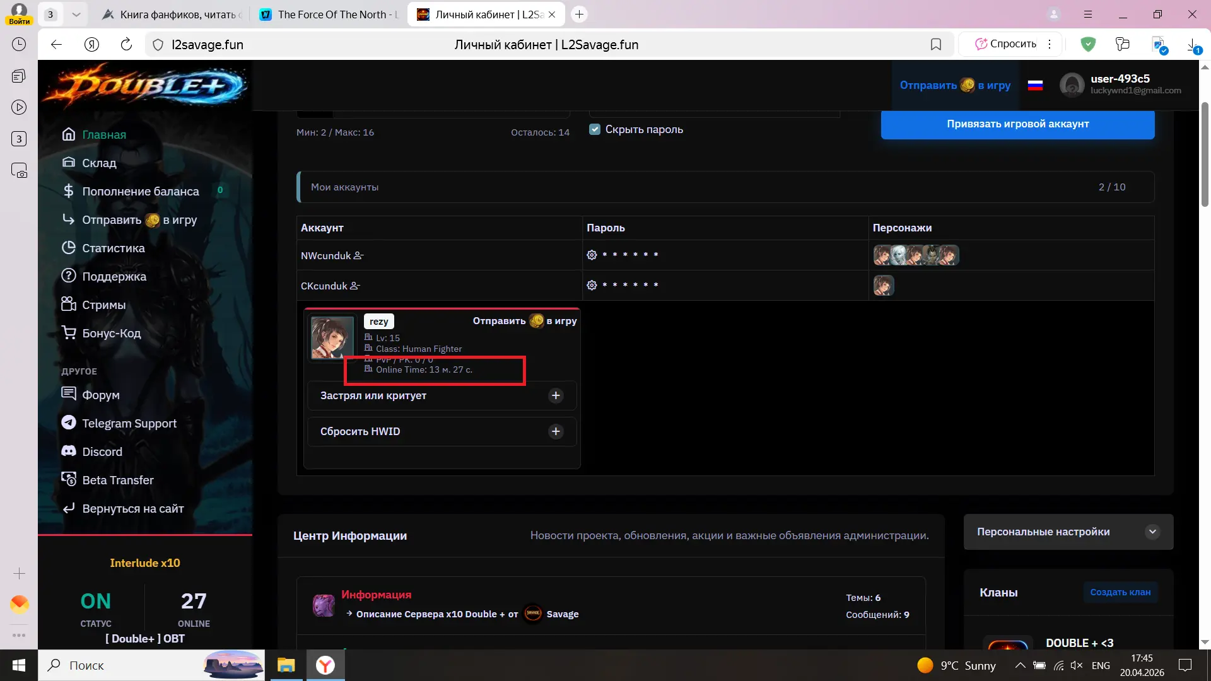
Task: Click the CKcunduk character avatar thumbnail
Action: [x=884, y=285]
